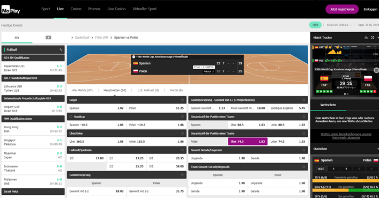The width and height of the screenshot is (379, 198).
Task: Deselect Polen Über 74.5 bet
Action: [x=248, y=141]
